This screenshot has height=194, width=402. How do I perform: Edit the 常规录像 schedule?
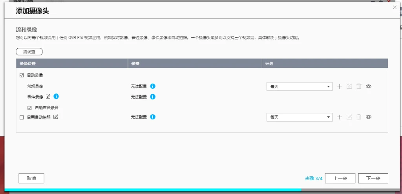pos(349,86)
